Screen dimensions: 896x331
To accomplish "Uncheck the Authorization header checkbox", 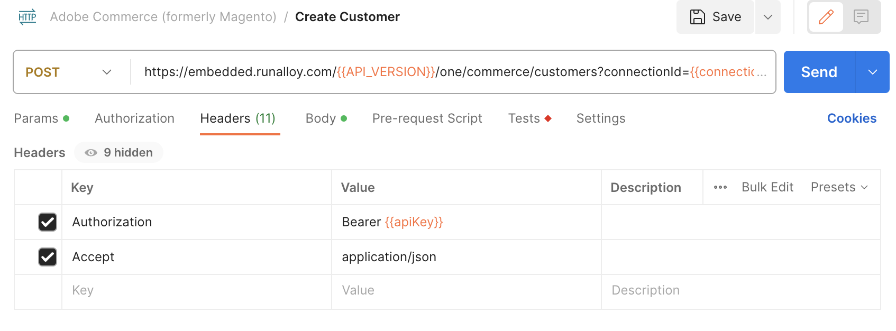I will pos(48,222).
